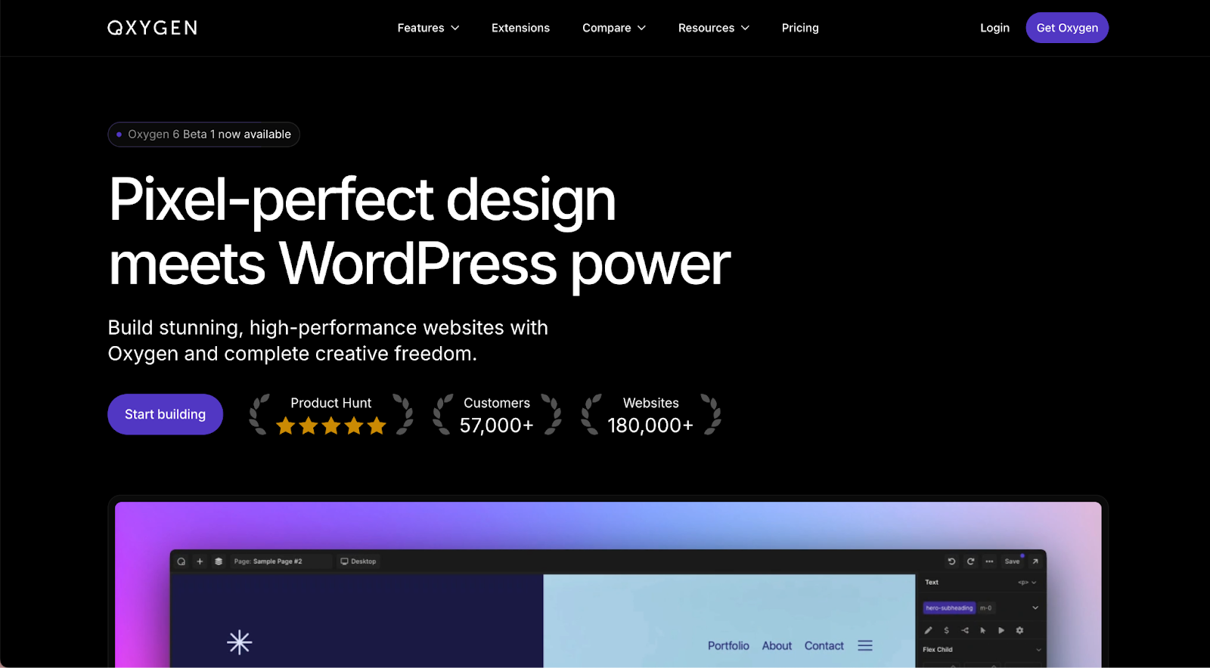Expand the Compare dropdown menu

[x=613, y=28]
